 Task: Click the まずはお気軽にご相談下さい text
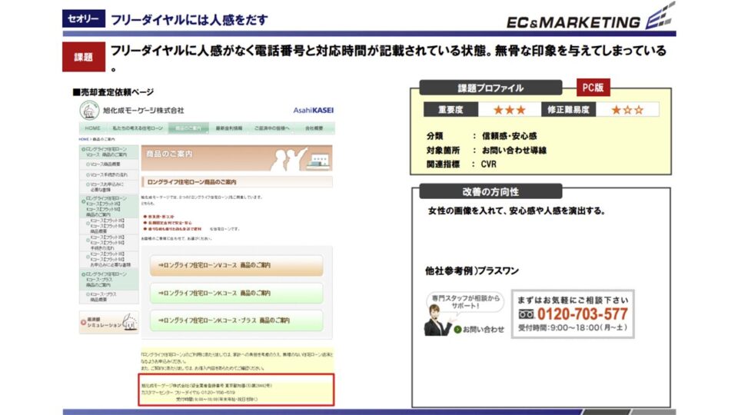[x=572, y=300]
